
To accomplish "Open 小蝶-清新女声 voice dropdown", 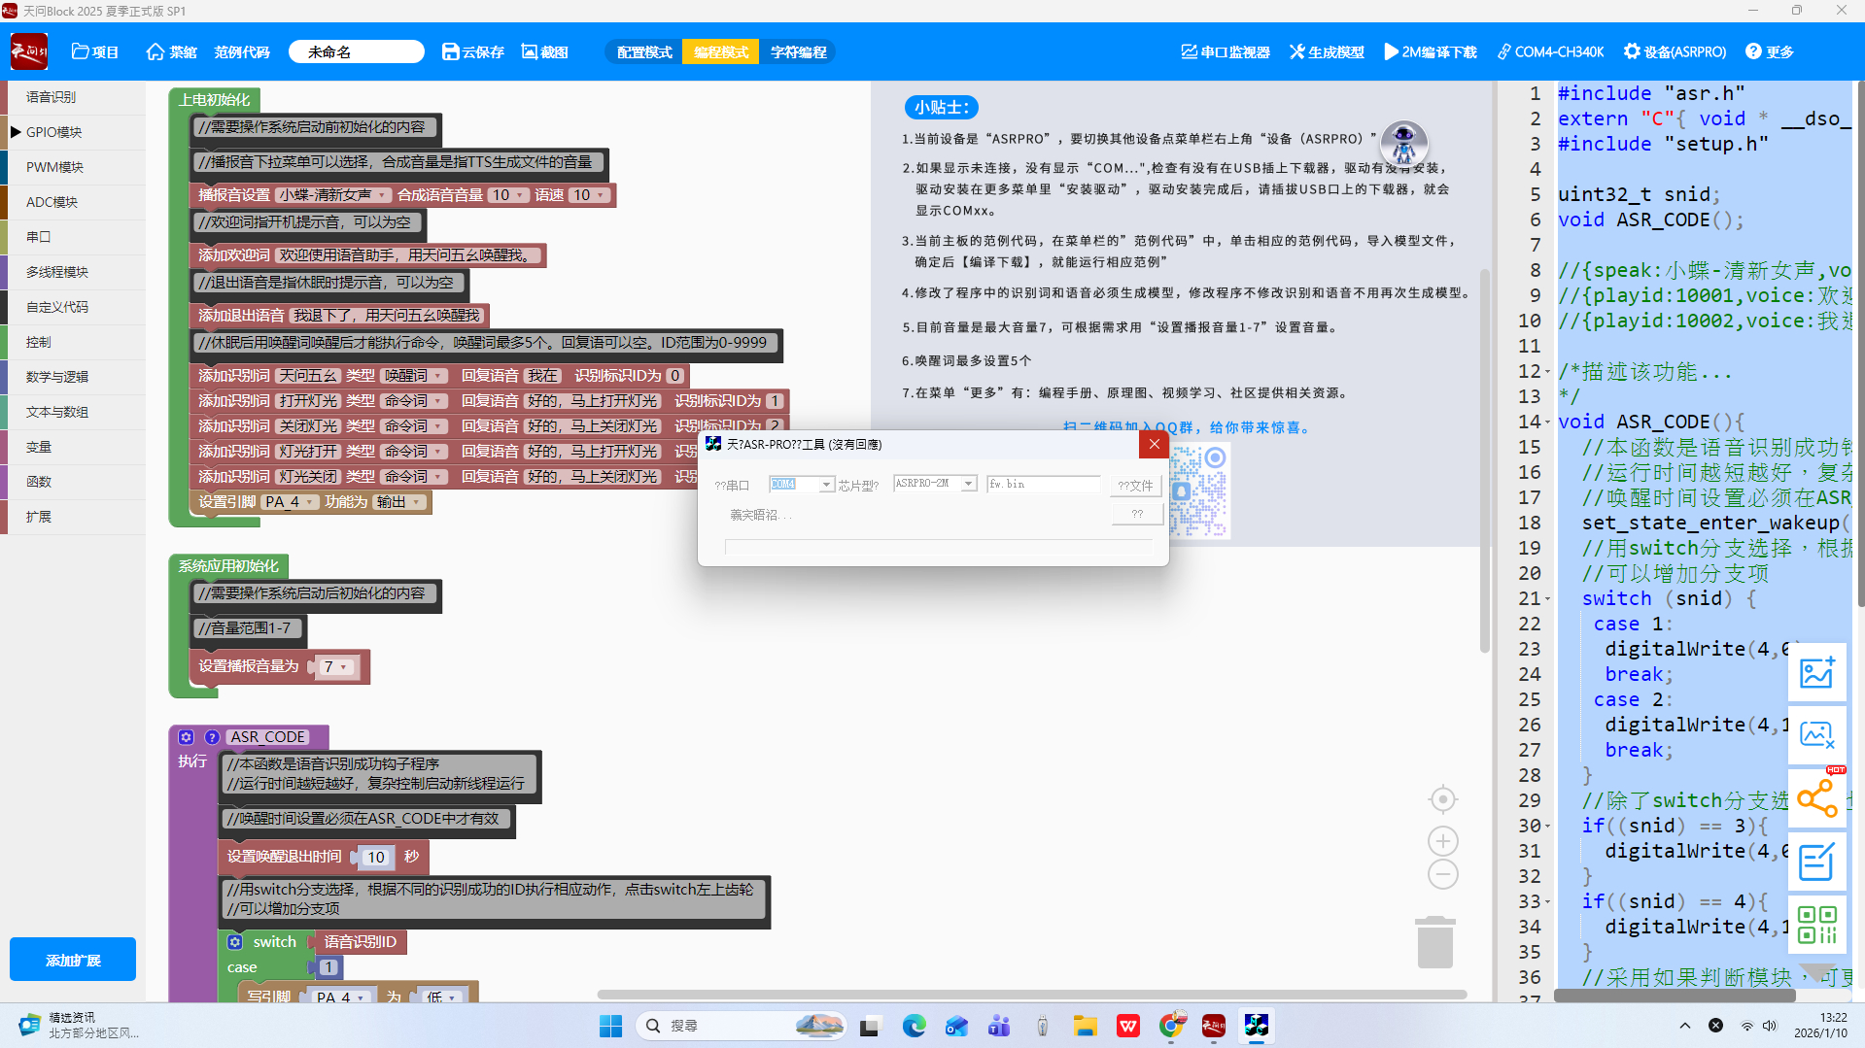I will [333, 195].
